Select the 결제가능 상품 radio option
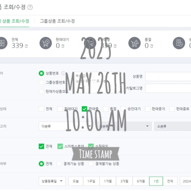191x191 pixels. (x=59, y=164)
